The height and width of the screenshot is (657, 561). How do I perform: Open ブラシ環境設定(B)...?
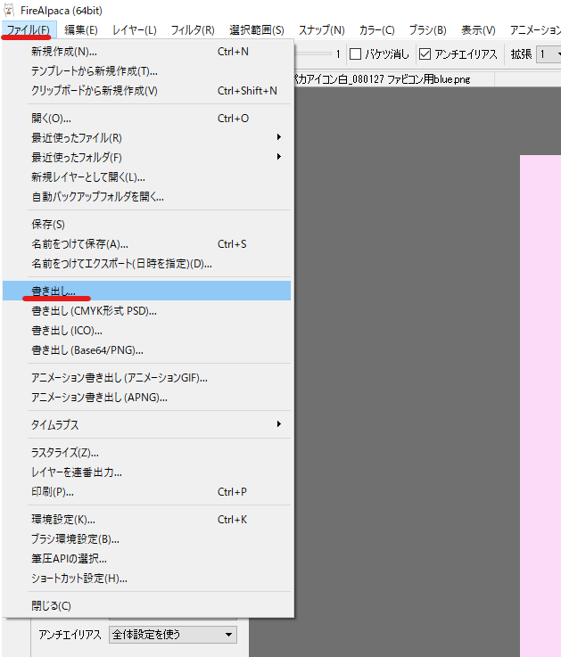(x=146, y=538)
